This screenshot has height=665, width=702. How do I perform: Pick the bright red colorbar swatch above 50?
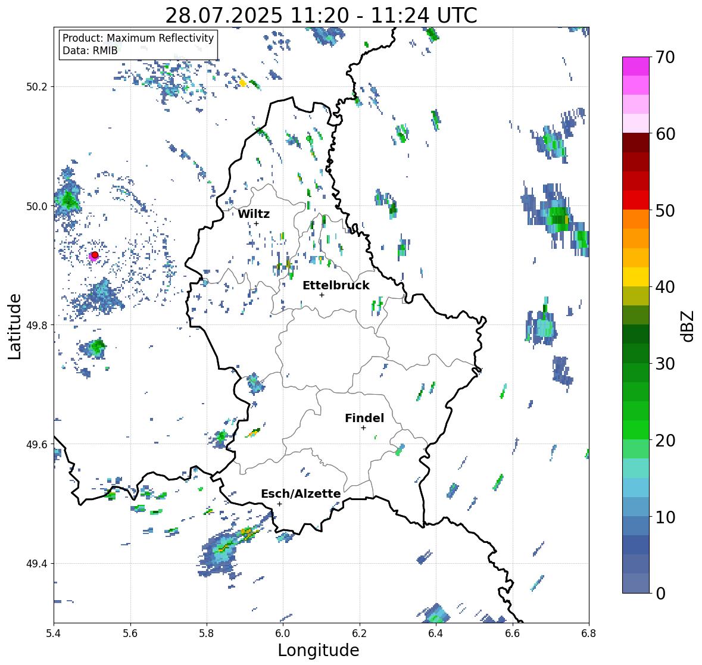click(636, 200)
